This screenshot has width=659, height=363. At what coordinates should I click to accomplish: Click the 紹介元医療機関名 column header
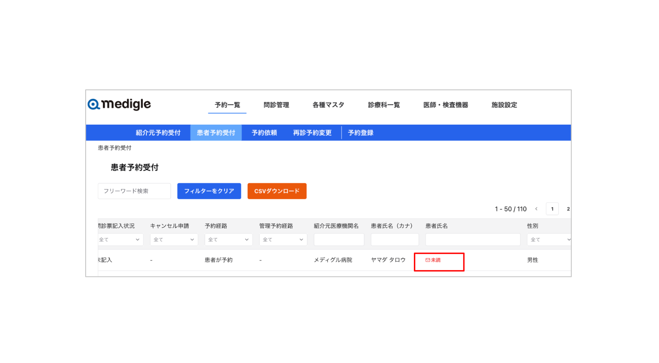336,226
